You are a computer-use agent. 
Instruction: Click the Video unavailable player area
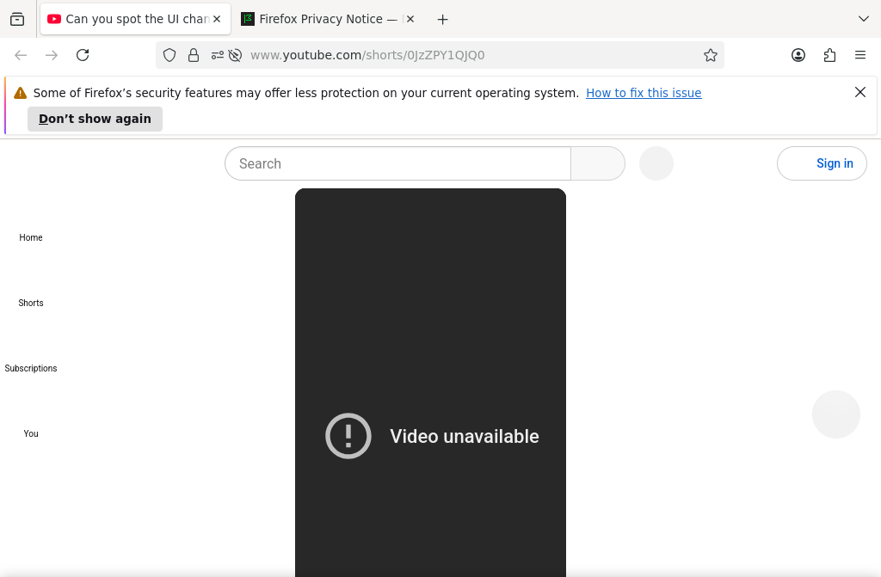pos(430,383)
